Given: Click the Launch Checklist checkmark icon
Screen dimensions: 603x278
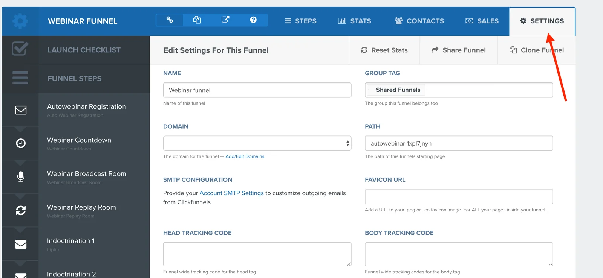Looking at the screenshot, I should click(20, 49).
